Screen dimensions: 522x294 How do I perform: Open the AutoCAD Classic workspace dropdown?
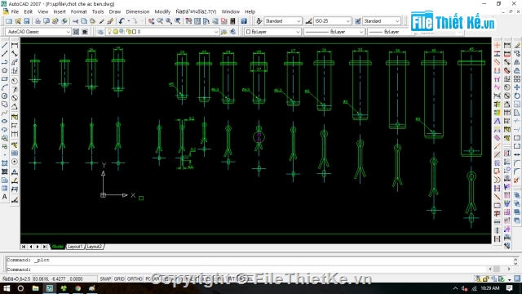click(x=69, y=32)
